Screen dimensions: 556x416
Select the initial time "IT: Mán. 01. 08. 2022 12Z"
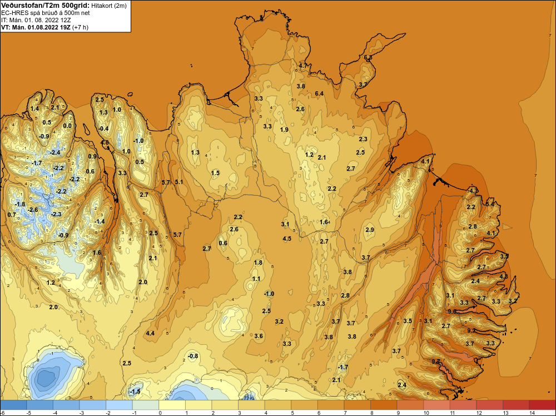36,20
